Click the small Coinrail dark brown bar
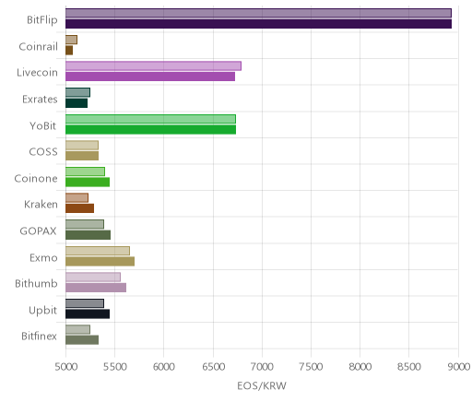Screen dimensions: 472x402 [69, 51]
